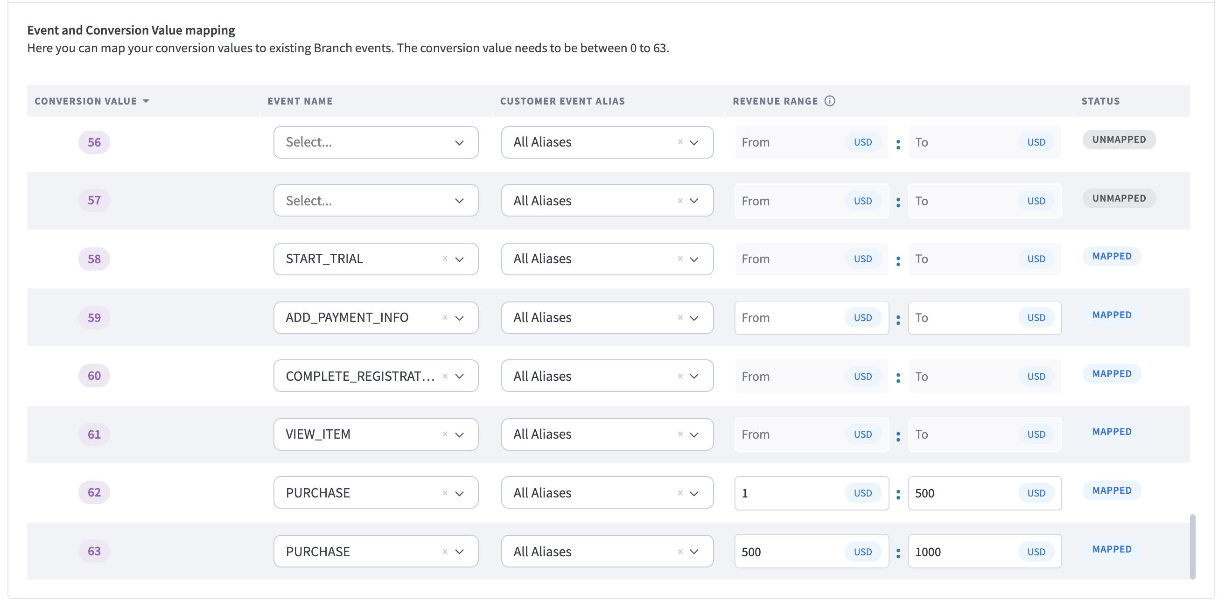1218x602 pixels.
Task: Sort by Conversion Value column arrow
Action: tap(146, 101)
